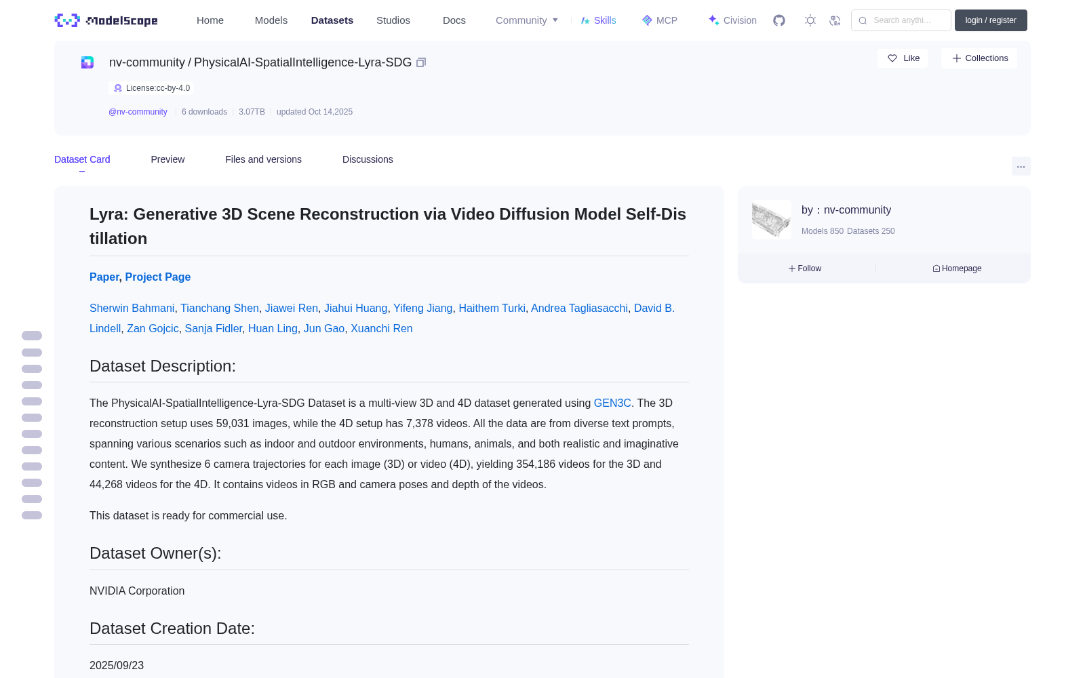The height and width of the screenshot is (678, 1085).
Task: Click the License:cc-by-4.0 tag
Action: [151, 88]
